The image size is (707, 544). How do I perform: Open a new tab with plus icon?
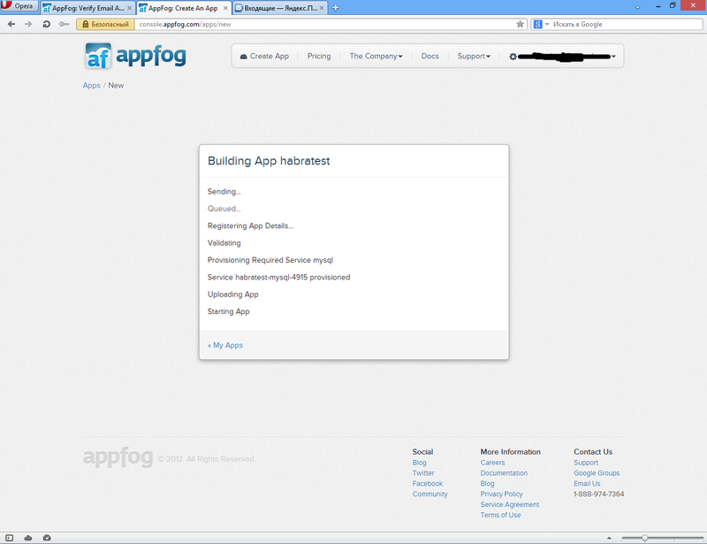pos(336,8)
